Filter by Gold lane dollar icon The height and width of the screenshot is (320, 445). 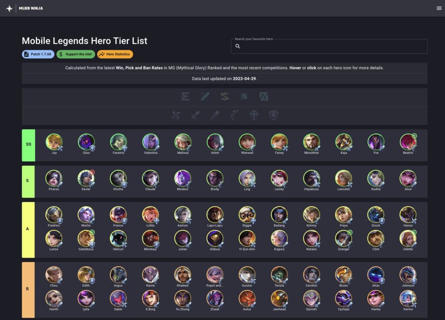coord(225,97)
